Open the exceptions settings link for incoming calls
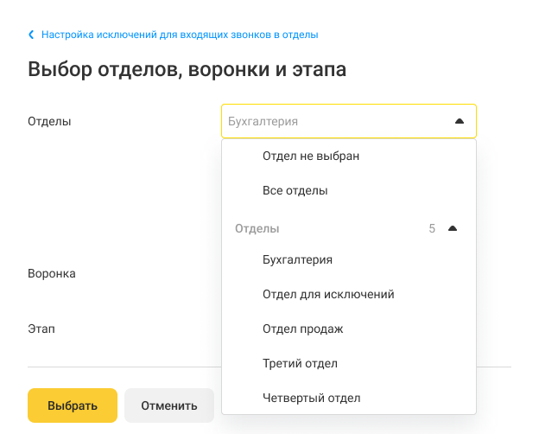This screenshot has height=434, width=539. pyautogui.click(x=180, y=35)
